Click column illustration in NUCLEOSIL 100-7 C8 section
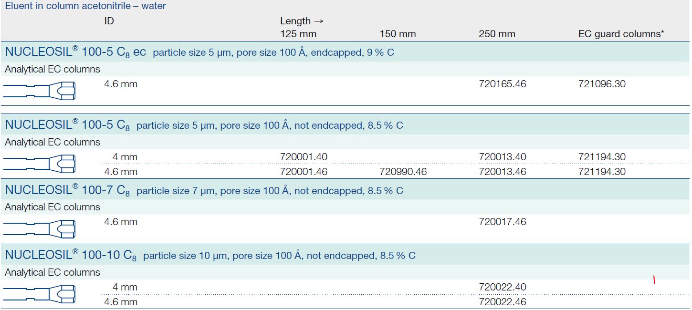 coord(39,229)
